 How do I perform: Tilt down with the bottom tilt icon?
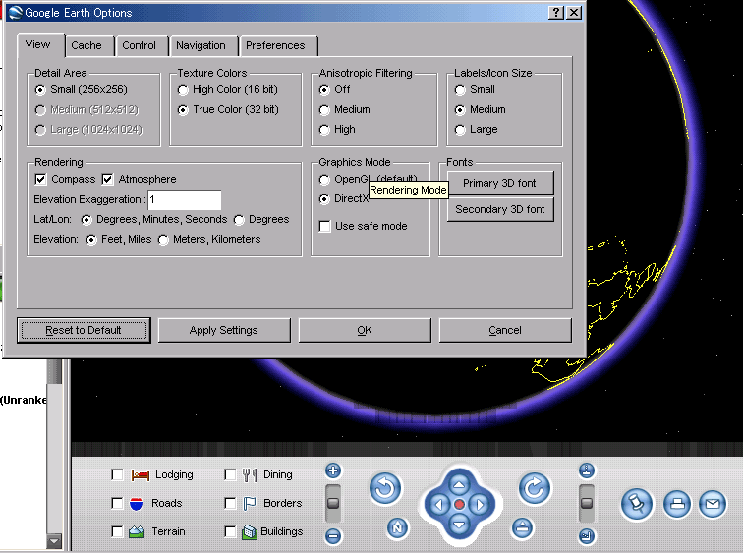point(587,536)
